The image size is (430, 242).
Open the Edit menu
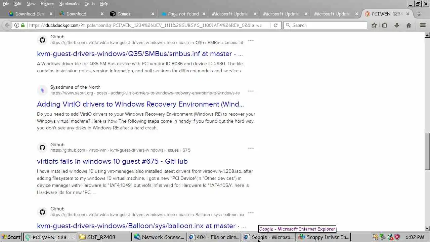pyautogui.click(x=18, y=4)
